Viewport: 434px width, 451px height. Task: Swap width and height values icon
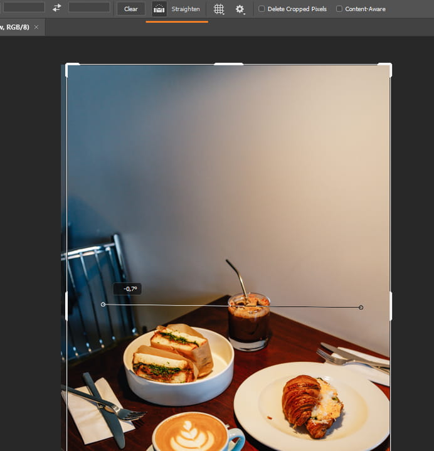click(57, 8)
